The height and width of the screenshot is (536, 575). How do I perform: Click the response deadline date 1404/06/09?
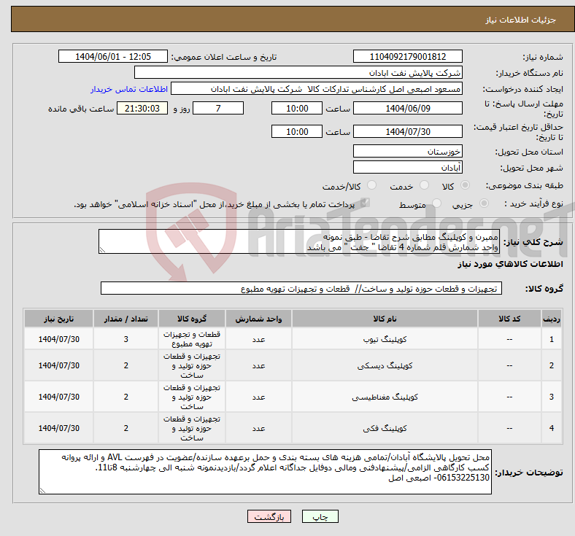[407, 109]
